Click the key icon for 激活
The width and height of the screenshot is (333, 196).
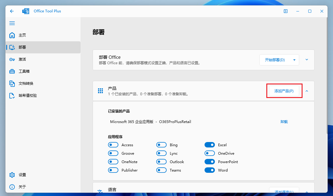[x=12, y=59]
